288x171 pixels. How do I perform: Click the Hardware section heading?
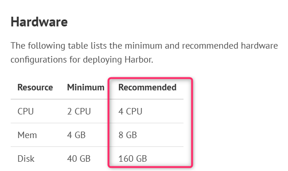point(39,22)
